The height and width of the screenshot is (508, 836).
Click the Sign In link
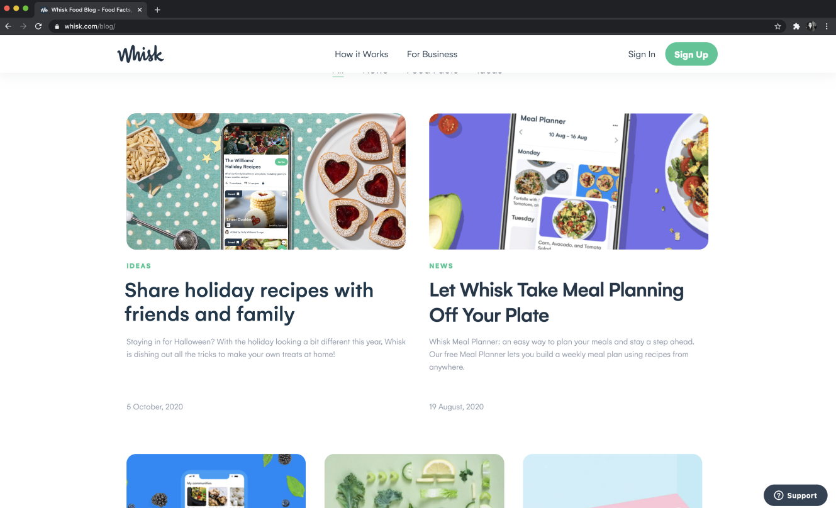pyautogui.click(x=642, y=54)
